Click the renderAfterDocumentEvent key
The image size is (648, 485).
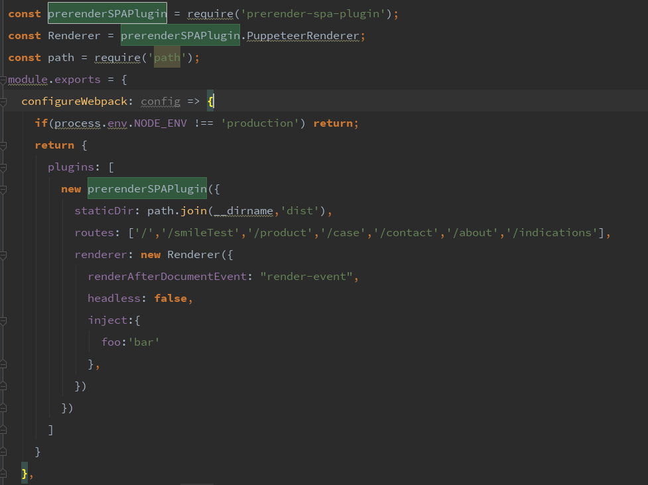(x=167, y=277)
